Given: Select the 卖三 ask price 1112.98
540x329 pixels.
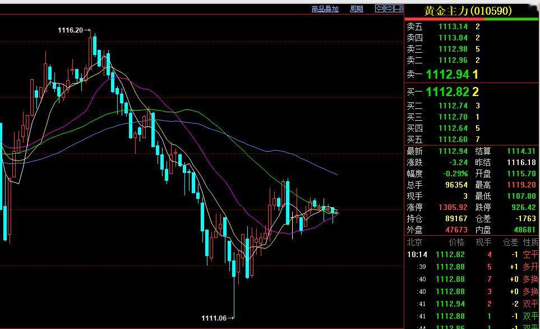Looking at the screenshot, I should click(453, 49).
